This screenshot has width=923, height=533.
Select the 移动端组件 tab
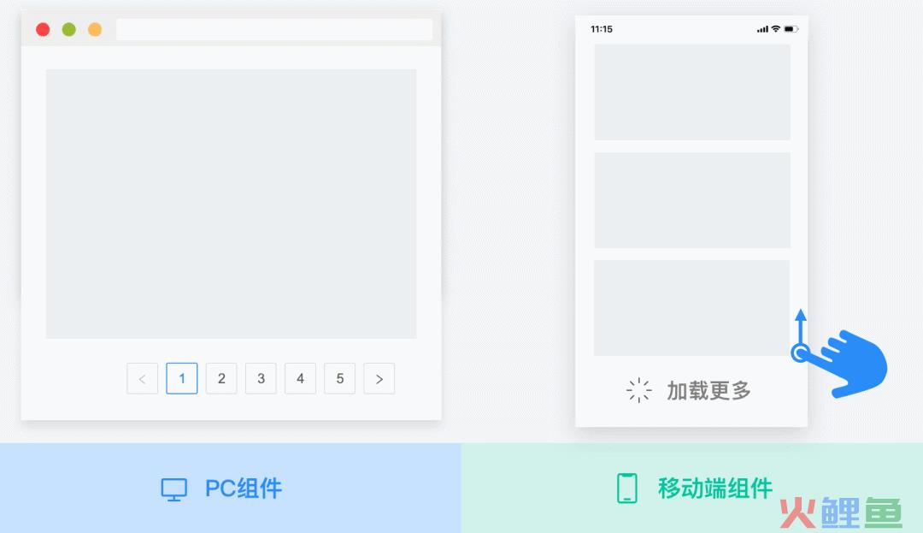pos(692,489)
